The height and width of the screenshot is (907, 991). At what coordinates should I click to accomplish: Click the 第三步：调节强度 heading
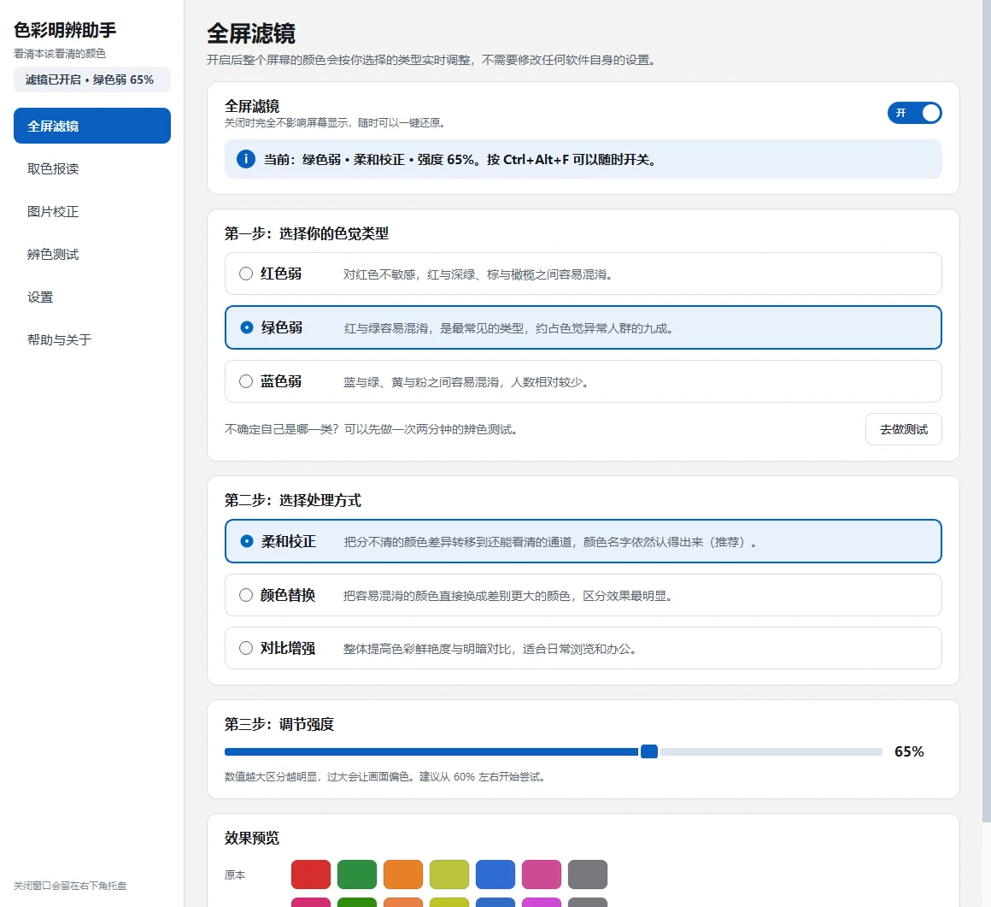279,724
